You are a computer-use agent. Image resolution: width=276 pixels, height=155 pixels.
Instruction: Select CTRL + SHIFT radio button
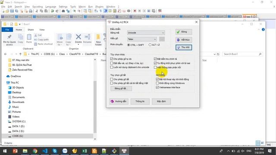pyautogui.click(x=129, y=45)
